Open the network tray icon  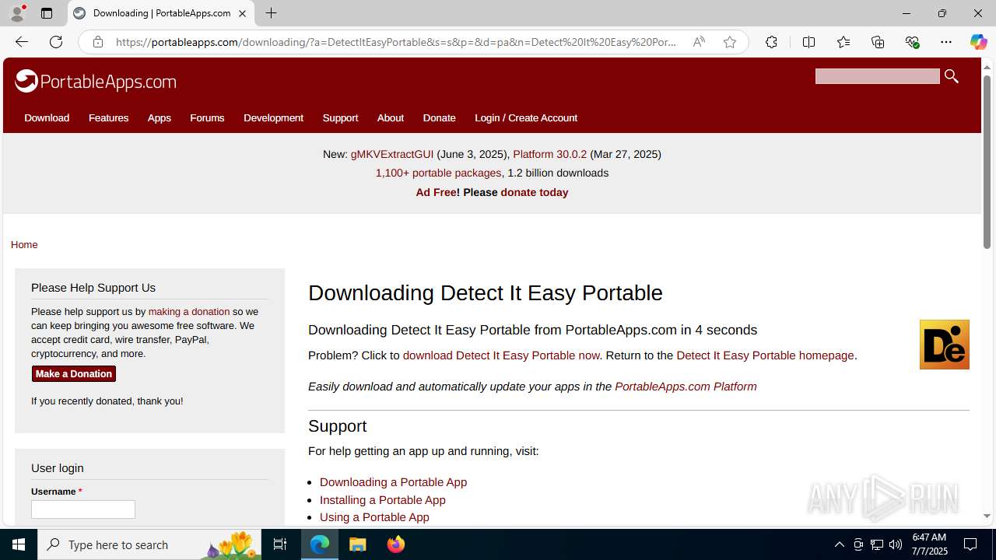tap(877, 544)
